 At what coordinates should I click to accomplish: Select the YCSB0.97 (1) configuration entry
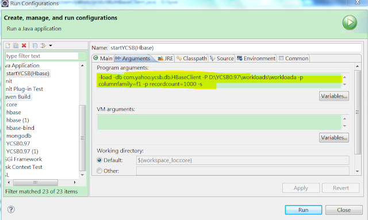22,151
